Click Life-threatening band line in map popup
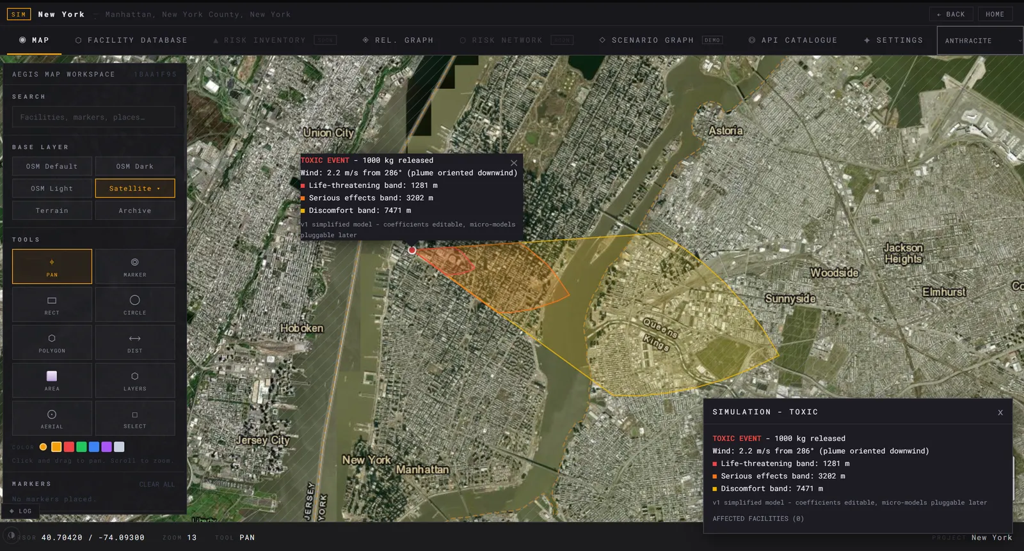1024x551 pixels. click(369, 185)
